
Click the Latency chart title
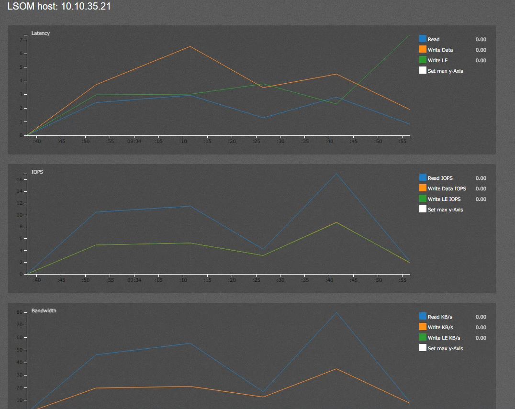coord(40,33)
